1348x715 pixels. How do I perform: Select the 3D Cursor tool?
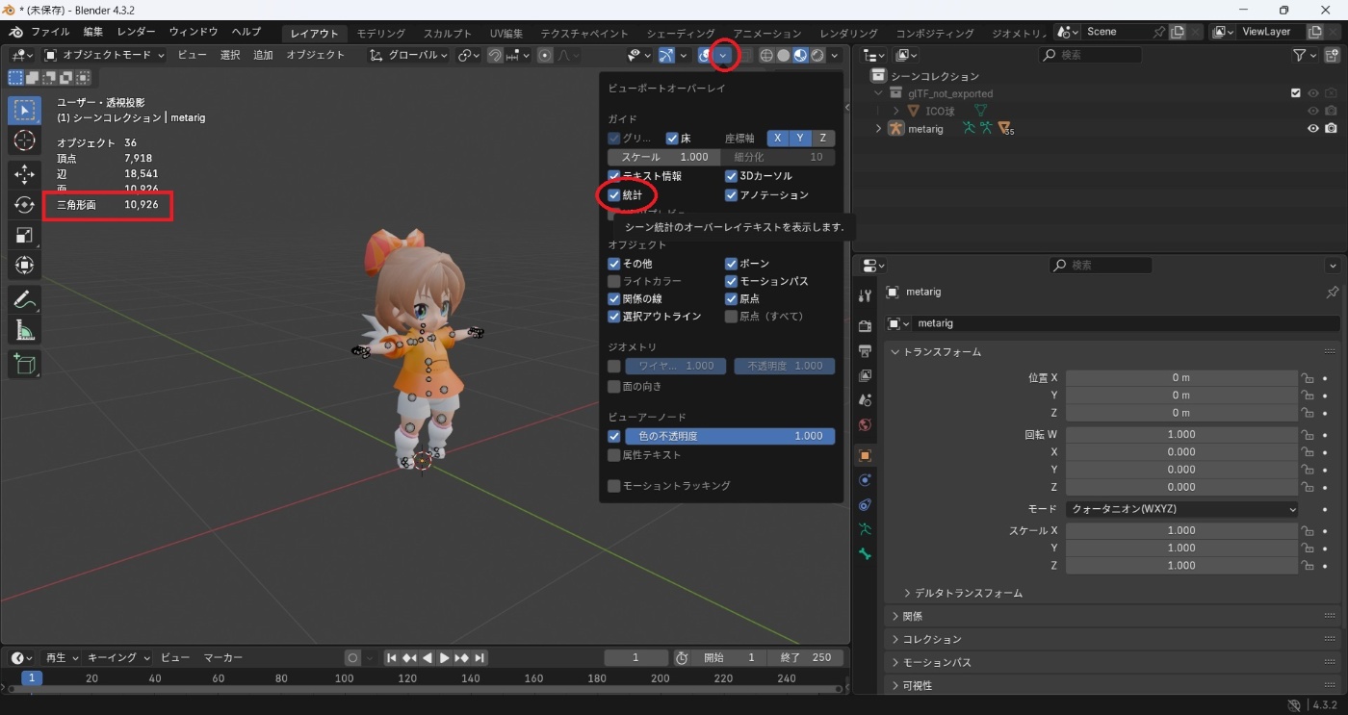pyautogui.click(x=25, y=141)
